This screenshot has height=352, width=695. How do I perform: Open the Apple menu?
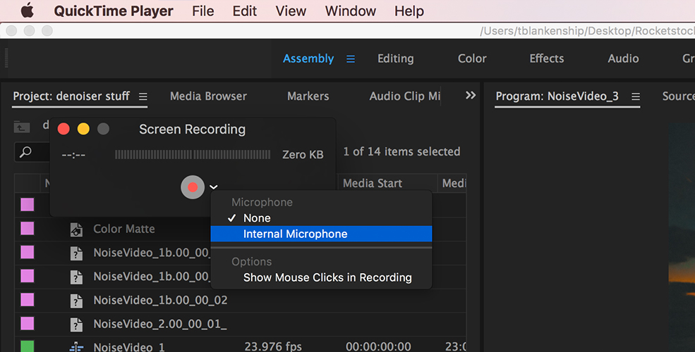click(x=27, y=10)
